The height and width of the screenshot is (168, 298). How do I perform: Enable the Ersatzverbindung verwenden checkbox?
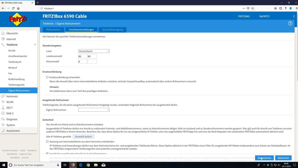click(47, 77)
